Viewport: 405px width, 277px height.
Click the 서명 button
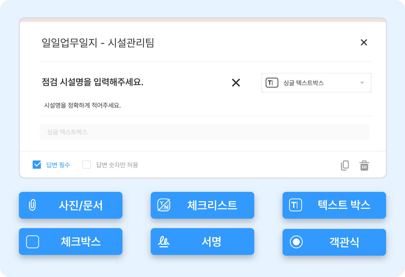(202, 242)
